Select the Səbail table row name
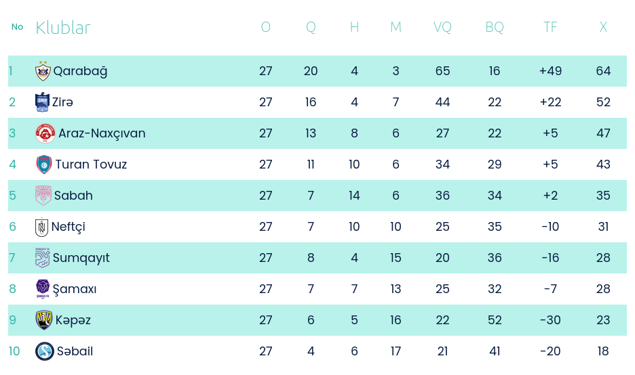 [x=75, y=351]
